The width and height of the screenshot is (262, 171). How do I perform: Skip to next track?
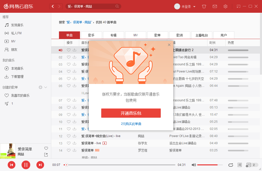40,165
